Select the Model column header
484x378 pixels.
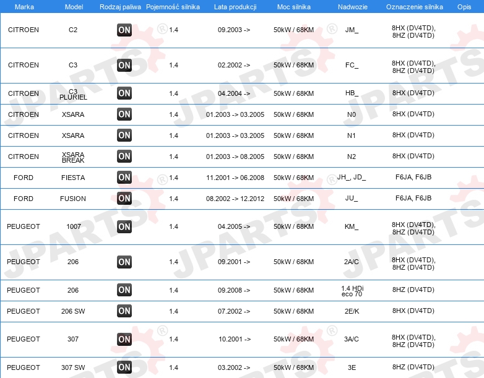click(74, 7)
